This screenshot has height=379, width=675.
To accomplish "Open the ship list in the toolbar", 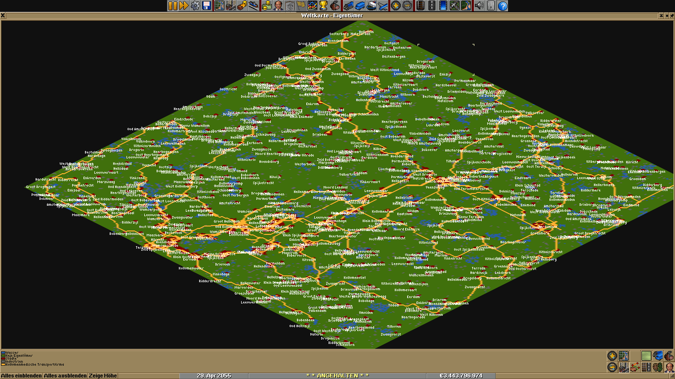I will [371, 6].
